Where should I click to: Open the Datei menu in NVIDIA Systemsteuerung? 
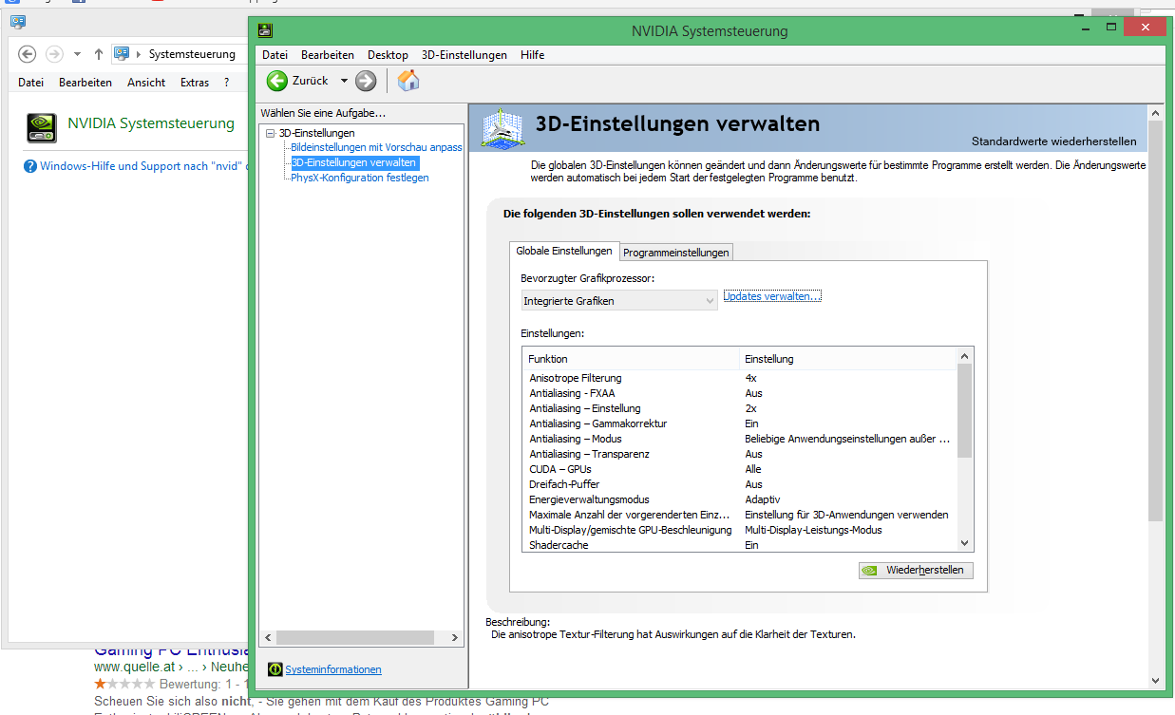(275, 55)
